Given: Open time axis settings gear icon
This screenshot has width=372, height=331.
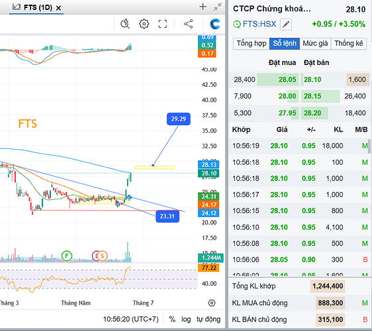Looking at the screenshot, I should [211, 303].
